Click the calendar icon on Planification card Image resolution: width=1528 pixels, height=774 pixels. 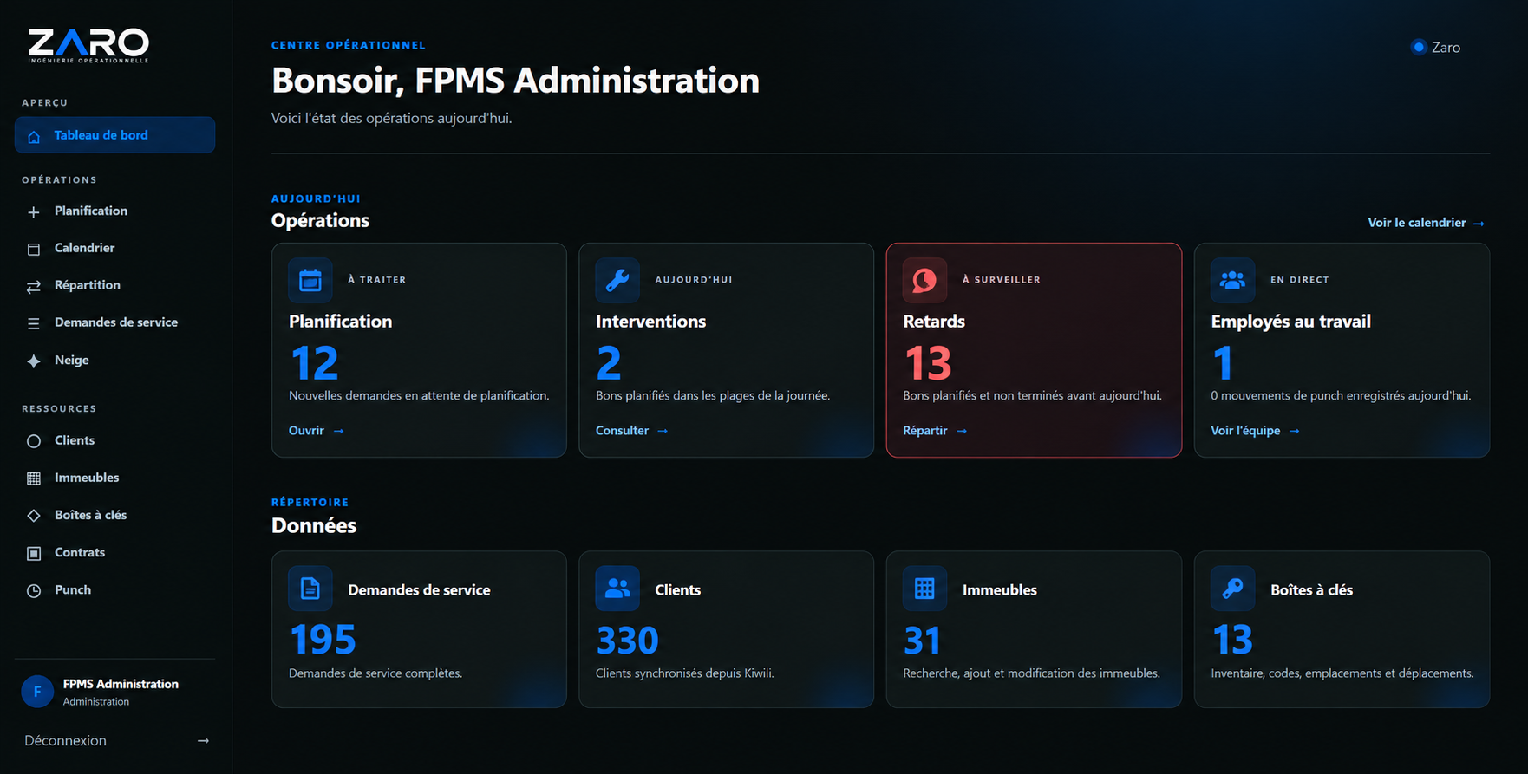[x=310, y=280]
